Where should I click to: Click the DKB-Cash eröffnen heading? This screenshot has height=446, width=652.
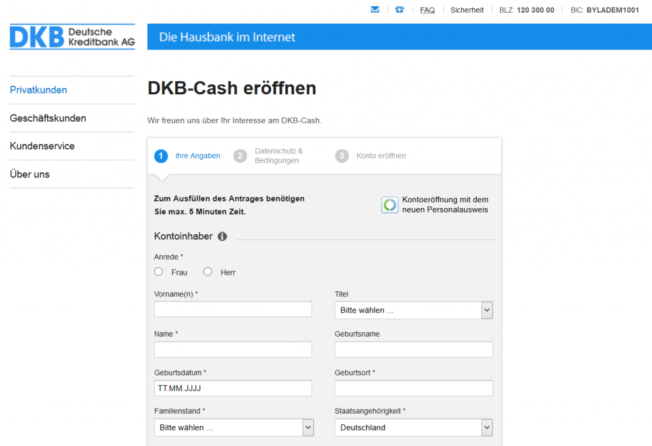click(x=232, y=88)
